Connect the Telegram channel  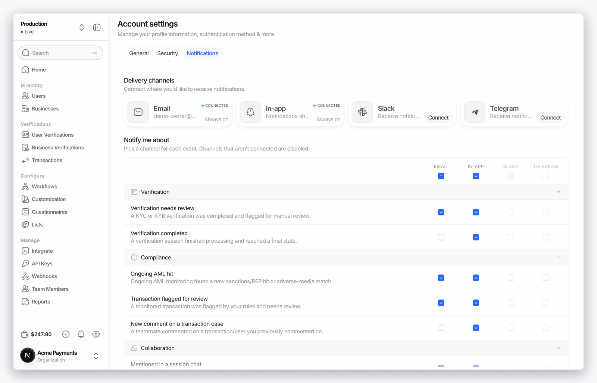tap(550, 118)
